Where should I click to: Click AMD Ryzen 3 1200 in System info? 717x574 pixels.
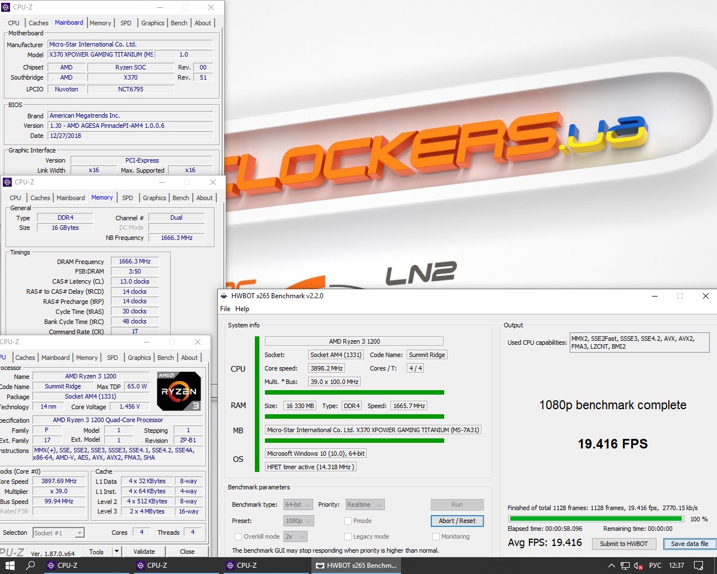point(354,341)
